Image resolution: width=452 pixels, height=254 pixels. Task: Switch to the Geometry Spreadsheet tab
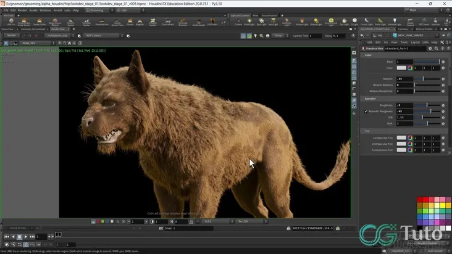(x=33, y=29)
